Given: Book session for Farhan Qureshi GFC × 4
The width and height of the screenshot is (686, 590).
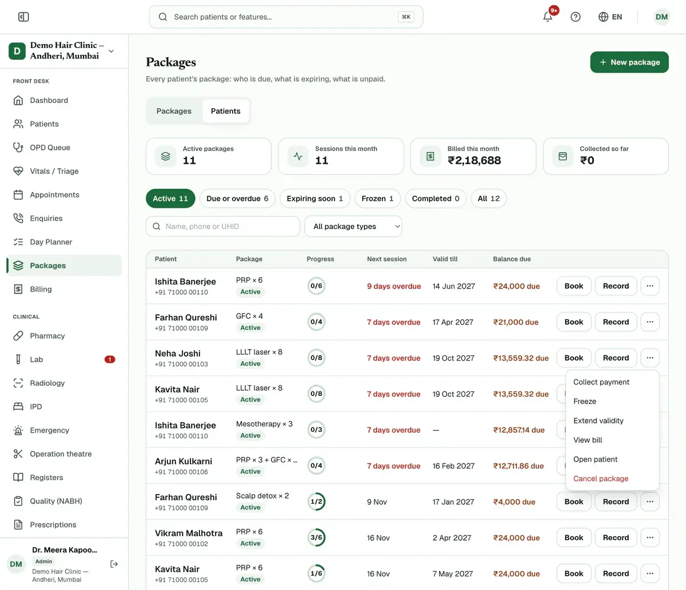Looking at the screenshot, I should (x=574, y=322).
